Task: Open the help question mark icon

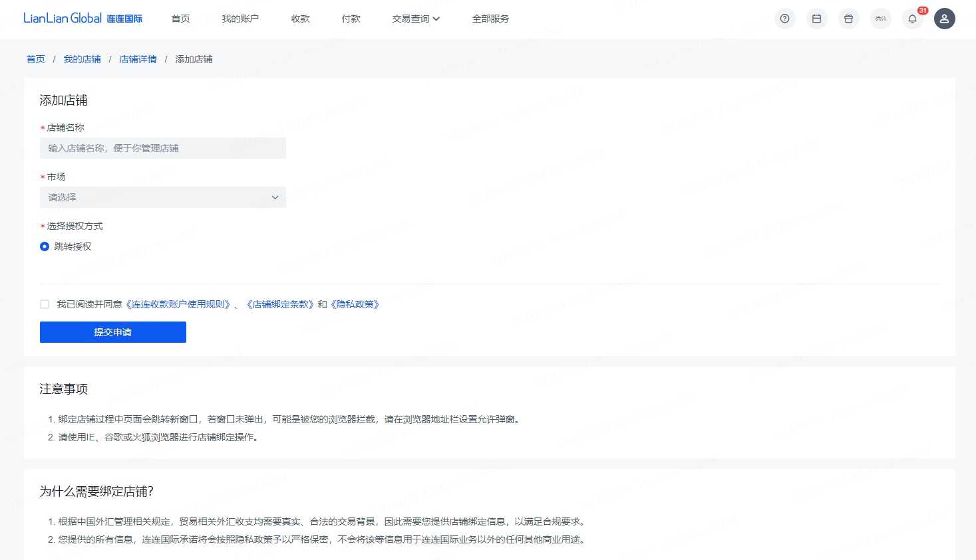Action: point(784,19)
